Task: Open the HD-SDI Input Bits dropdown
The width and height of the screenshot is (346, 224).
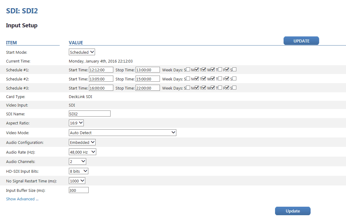Action: [x=79, y=171]
